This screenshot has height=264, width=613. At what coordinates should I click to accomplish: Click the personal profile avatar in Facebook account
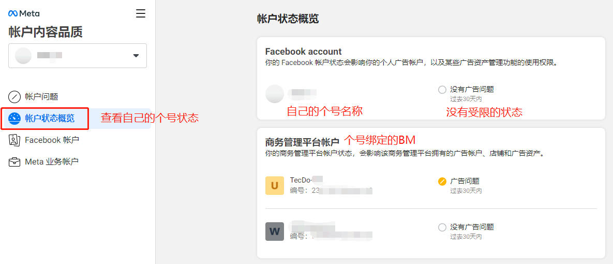point(275,94)
